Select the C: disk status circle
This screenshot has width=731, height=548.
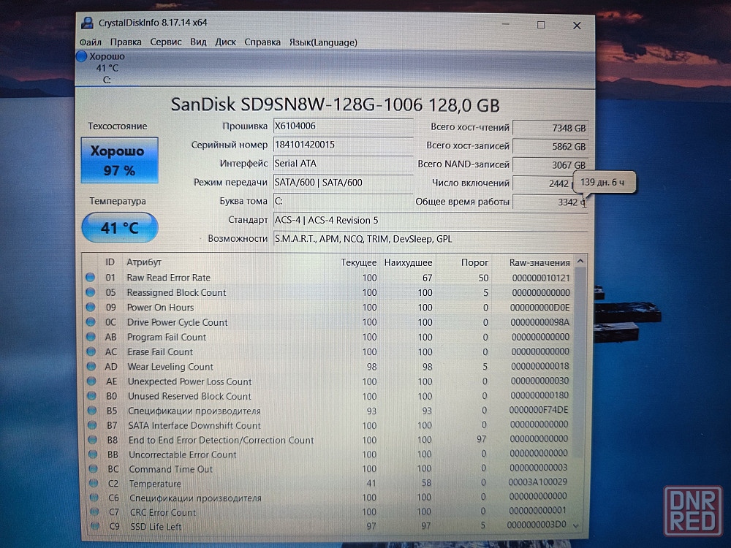coord(82,56)
